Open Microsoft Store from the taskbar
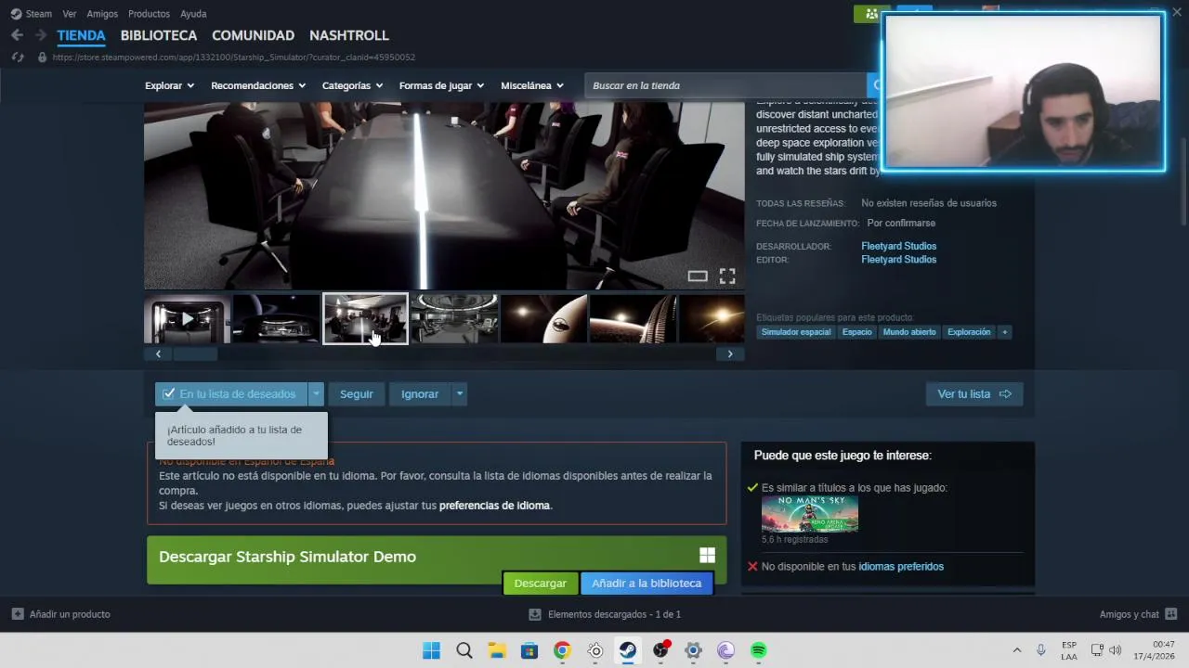Viewport: 1189px width, 668px height. click(529, 650)
